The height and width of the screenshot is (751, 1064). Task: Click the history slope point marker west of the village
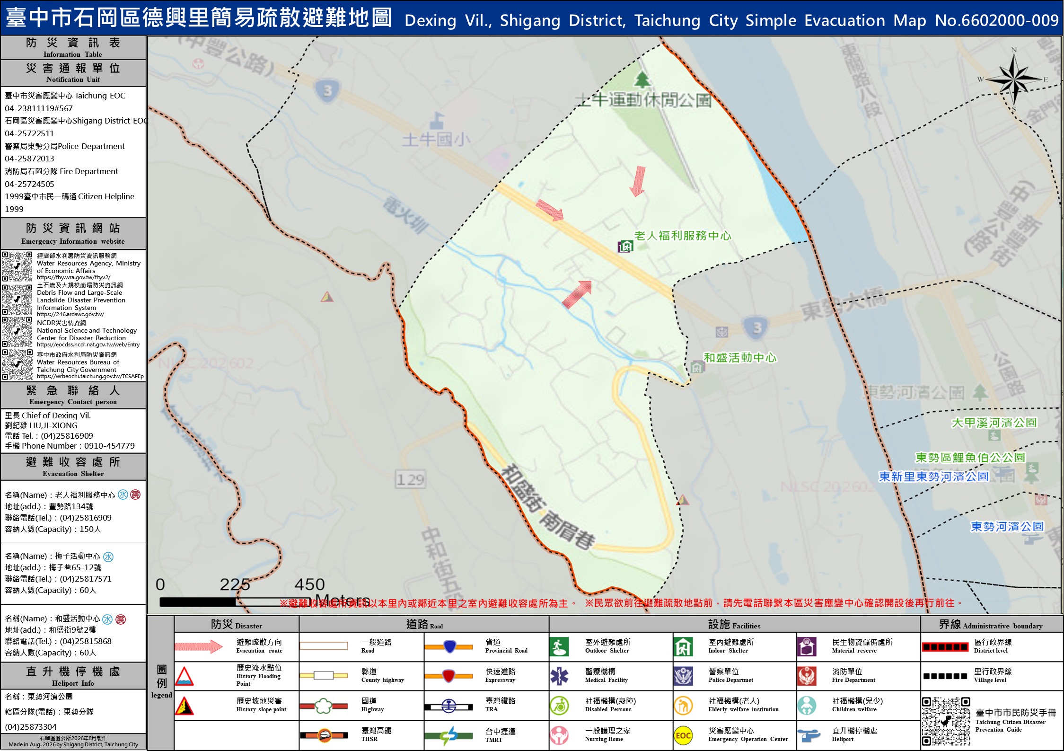coord(327,297)
